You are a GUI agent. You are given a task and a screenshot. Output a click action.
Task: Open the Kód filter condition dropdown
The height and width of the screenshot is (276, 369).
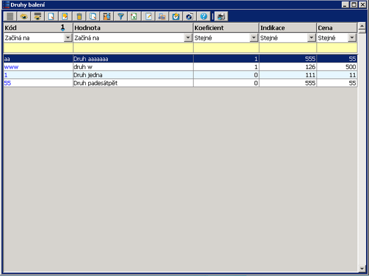[68, 38]
